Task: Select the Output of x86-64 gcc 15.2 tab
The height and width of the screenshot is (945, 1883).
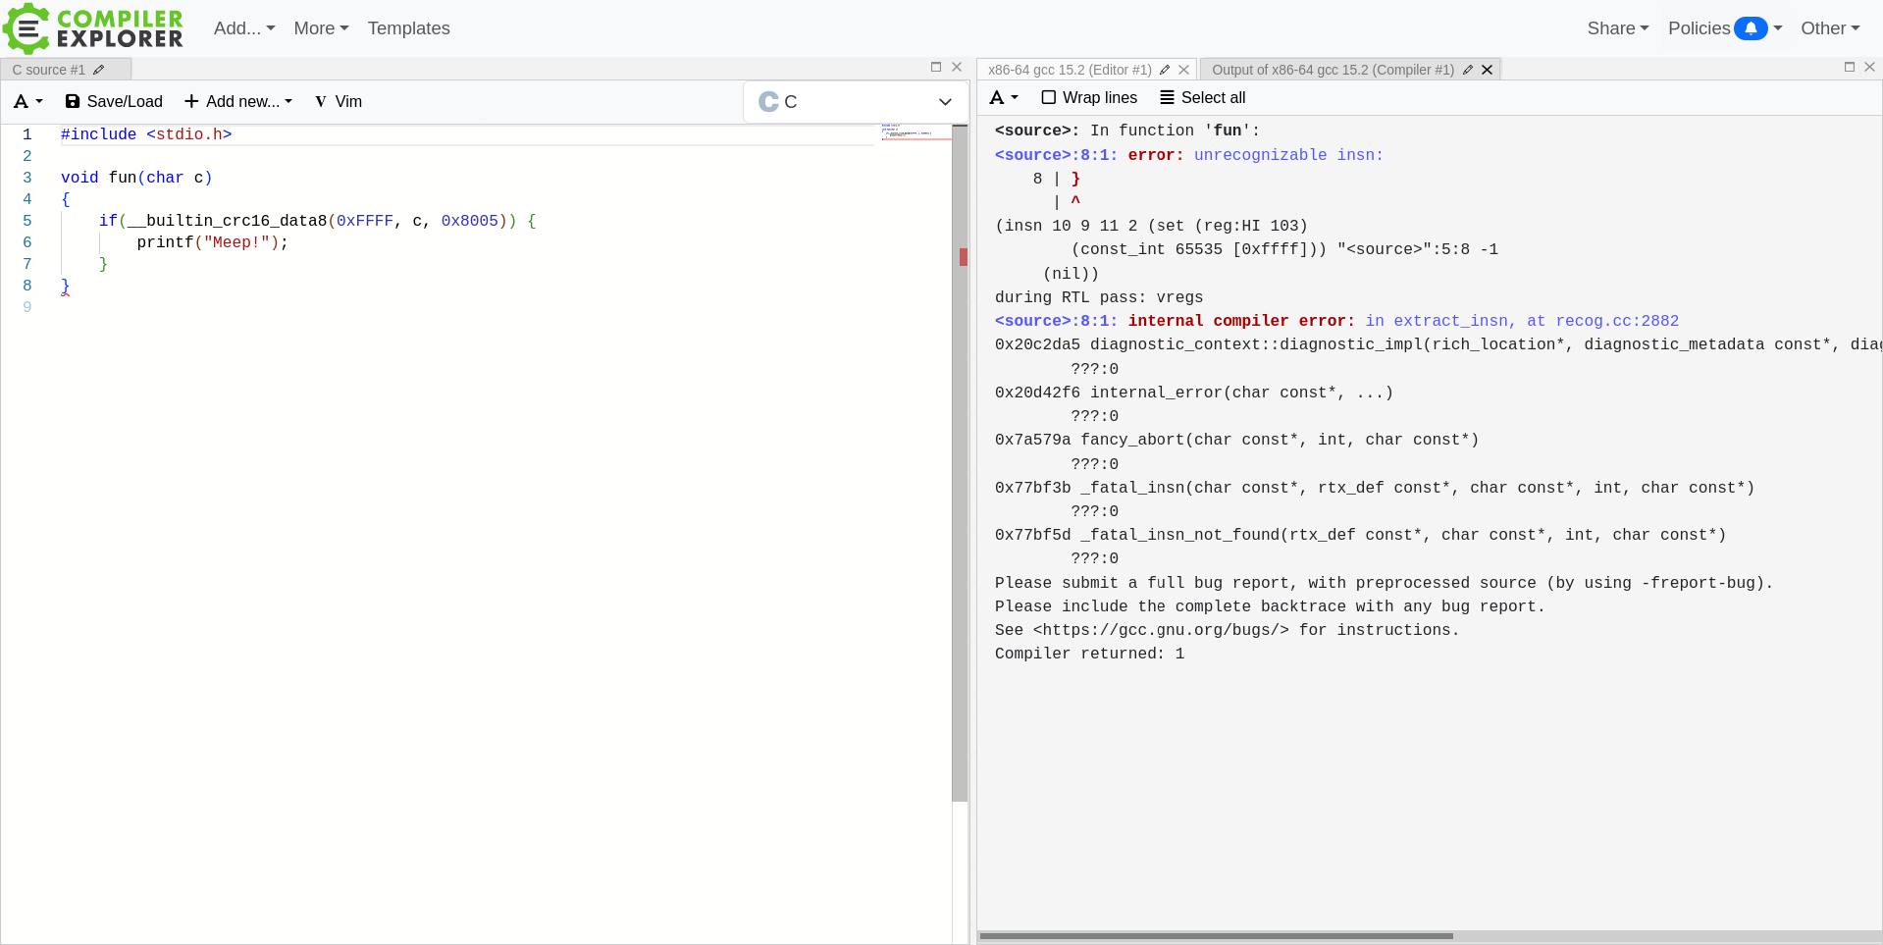Action: 1333,70
